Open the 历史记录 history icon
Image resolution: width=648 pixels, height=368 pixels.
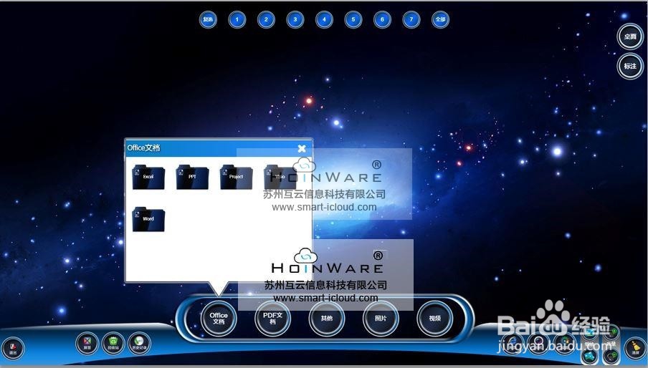(139, 343)
